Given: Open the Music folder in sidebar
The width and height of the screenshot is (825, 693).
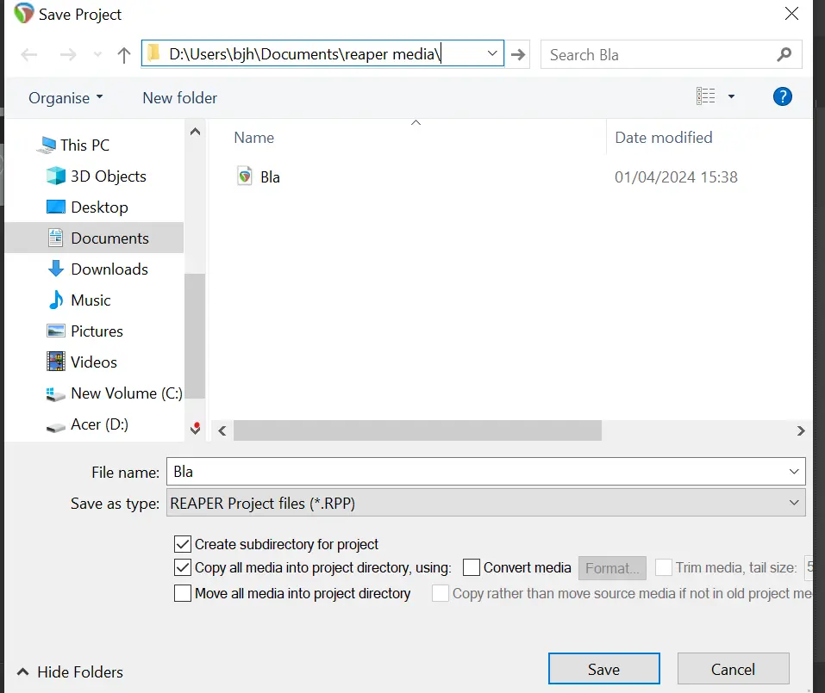Looking at the screenshot, I should (91, 300).
